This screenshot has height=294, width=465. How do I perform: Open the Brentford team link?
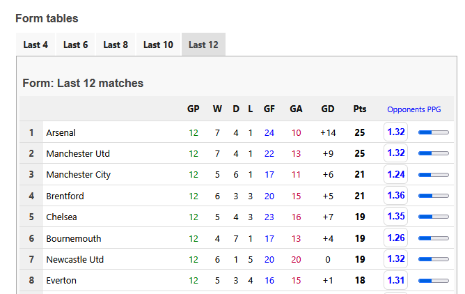pyautogui.click(x=65, y=196)
